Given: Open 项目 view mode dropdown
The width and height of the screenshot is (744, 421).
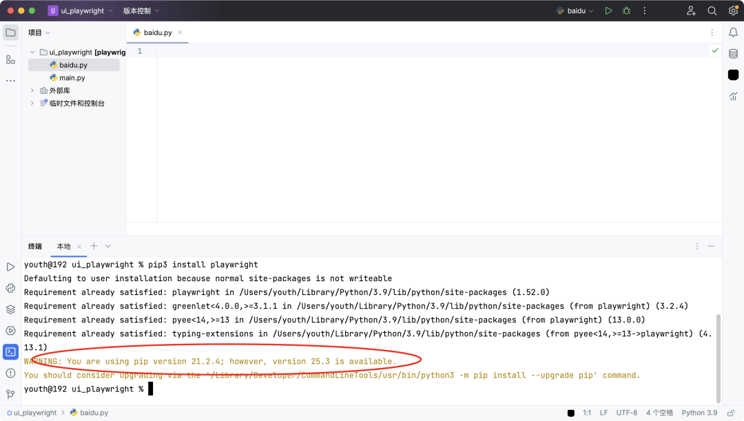Looking at the screenshot, I should click(39, 33).
